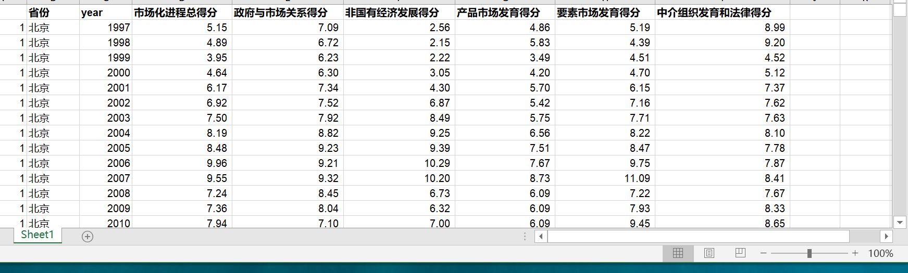Select cell with value 8.33
The height and width of the screenshot is (273, 908).
coord(723,209)
